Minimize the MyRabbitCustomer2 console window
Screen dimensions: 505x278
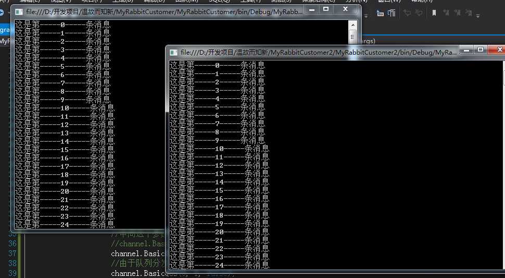point(466,50)
